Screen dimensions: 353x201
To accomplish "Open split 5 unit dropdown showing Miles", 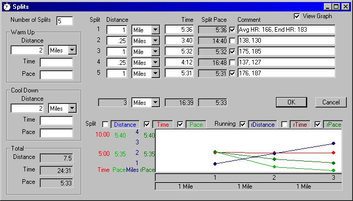I will point(155,73).
